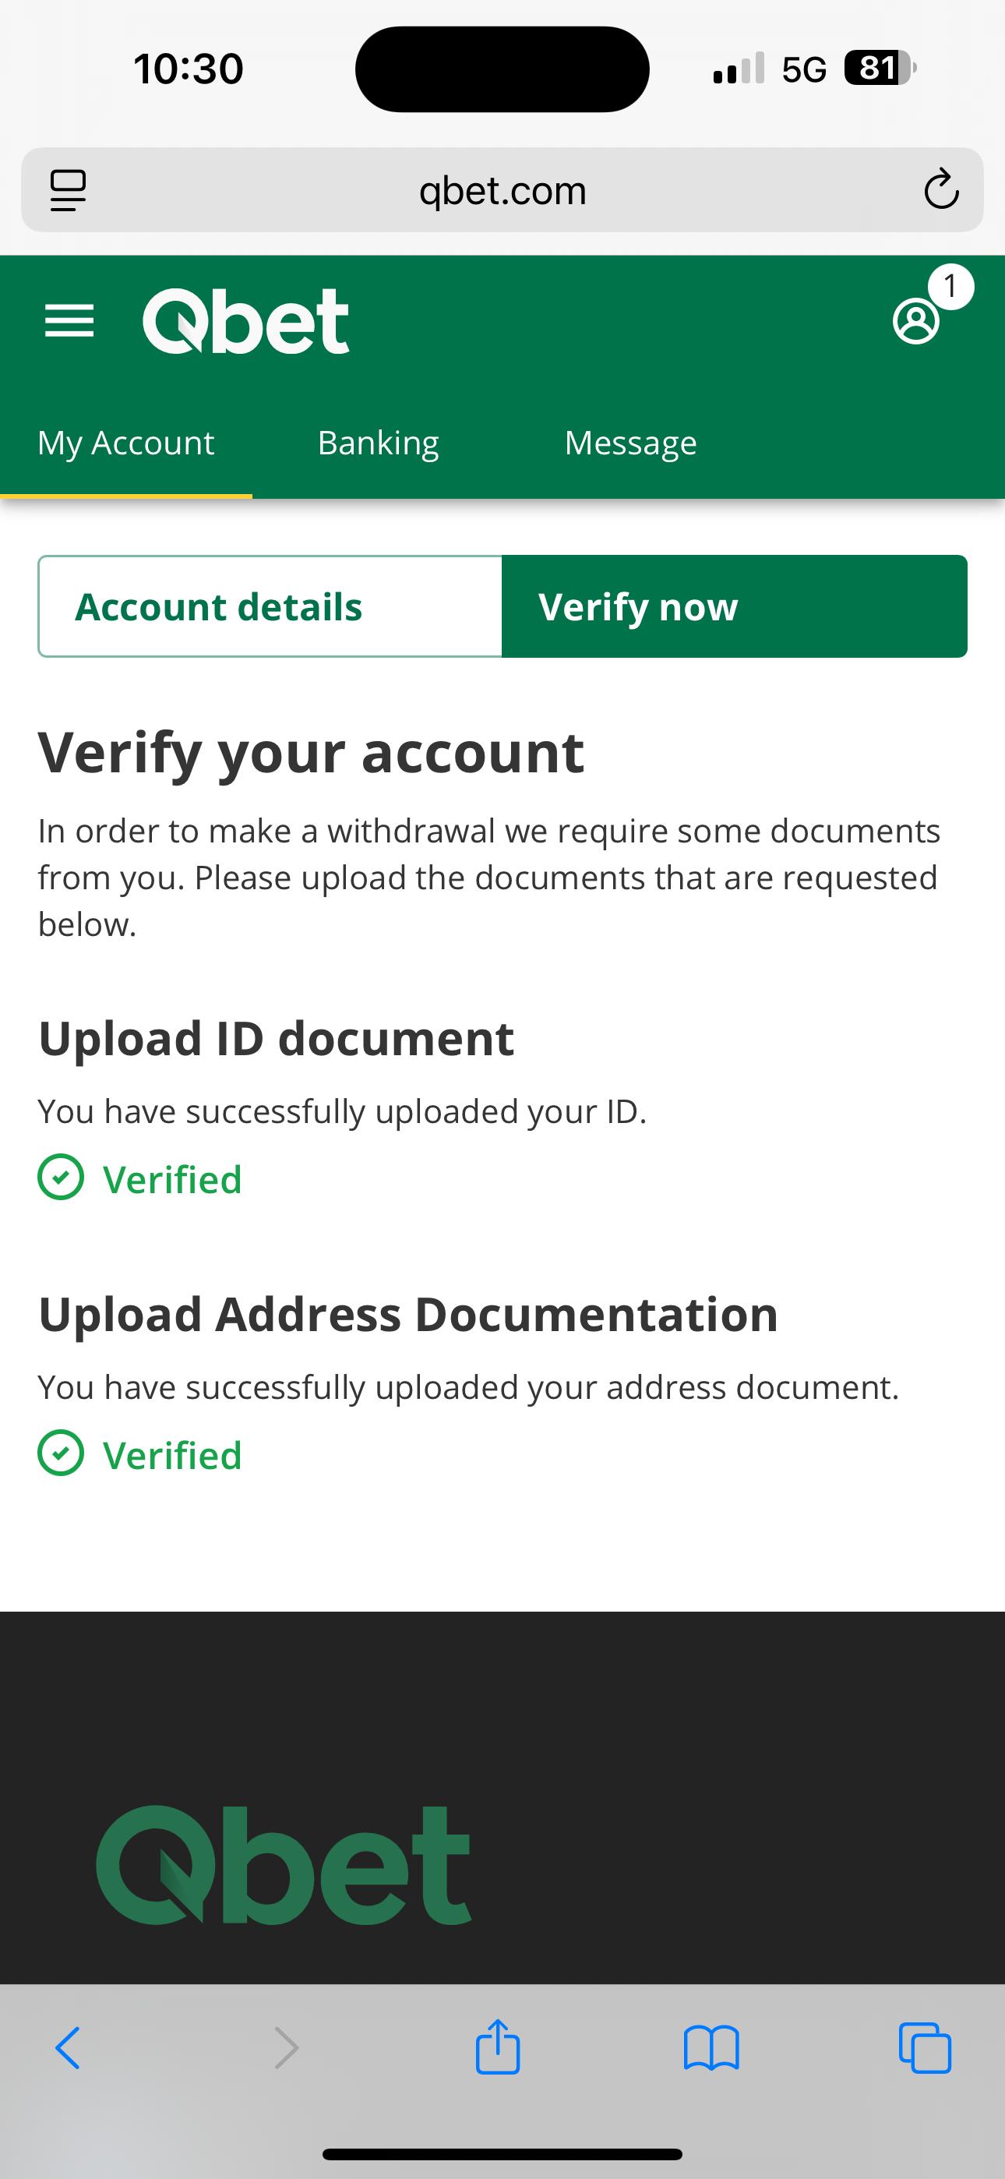Screen dimensions: 1005x2179
Task: Open the hamburger navigation menu
Action: [x=69, y=321]
